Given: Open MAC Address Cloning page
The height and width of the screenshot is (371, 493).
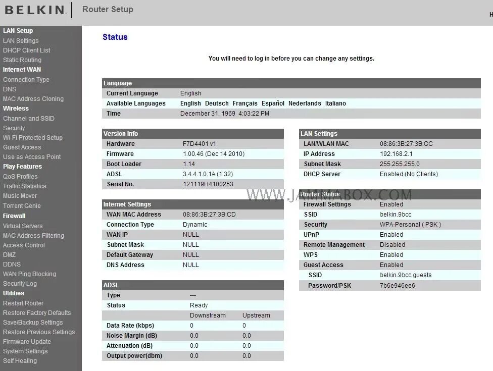Looking at the screenshot, I should coord(33,98).
